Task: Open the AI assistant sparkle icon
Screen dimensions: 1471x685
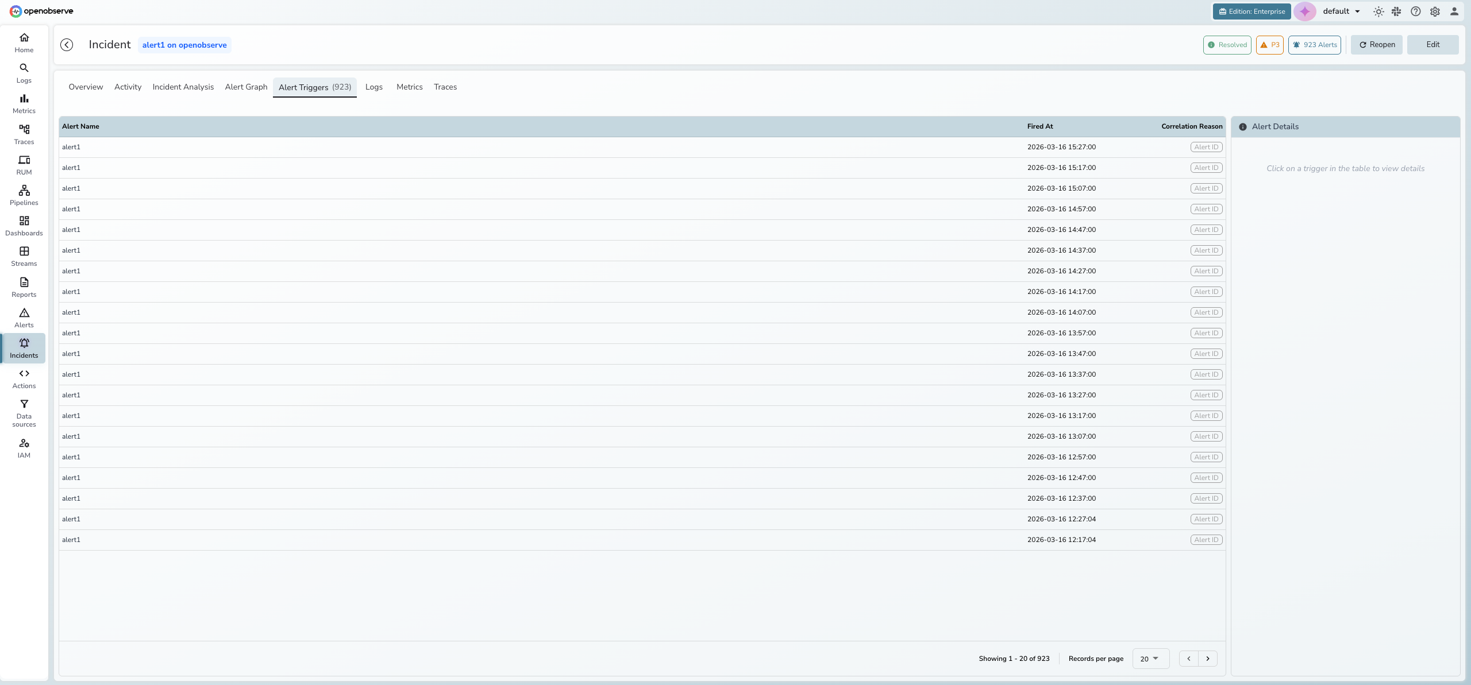Action: point(1305,11)
